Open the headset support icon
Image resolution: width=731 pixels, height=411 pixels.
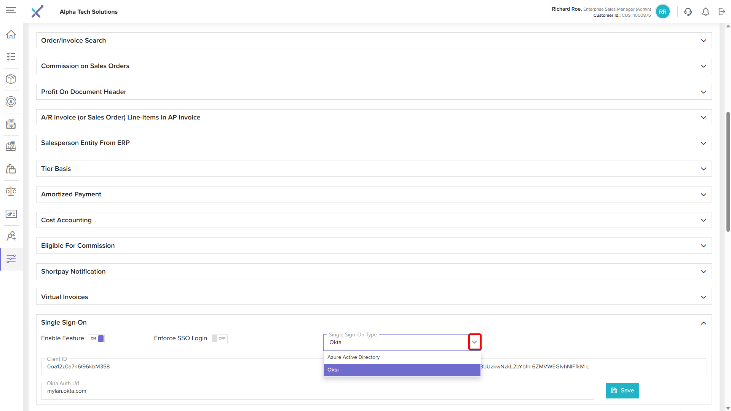pyautogui.click(x=688, y=12)
